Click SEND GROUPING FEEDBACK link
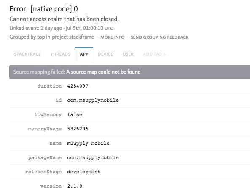 pyautogui.click(x=160, y=37)
